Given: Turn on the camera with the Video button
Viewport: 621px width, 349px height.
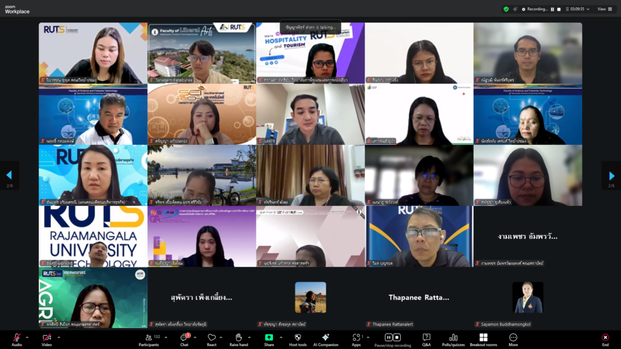Looking at the screenshot, I should pyautogui.click(x=46, y=337).
